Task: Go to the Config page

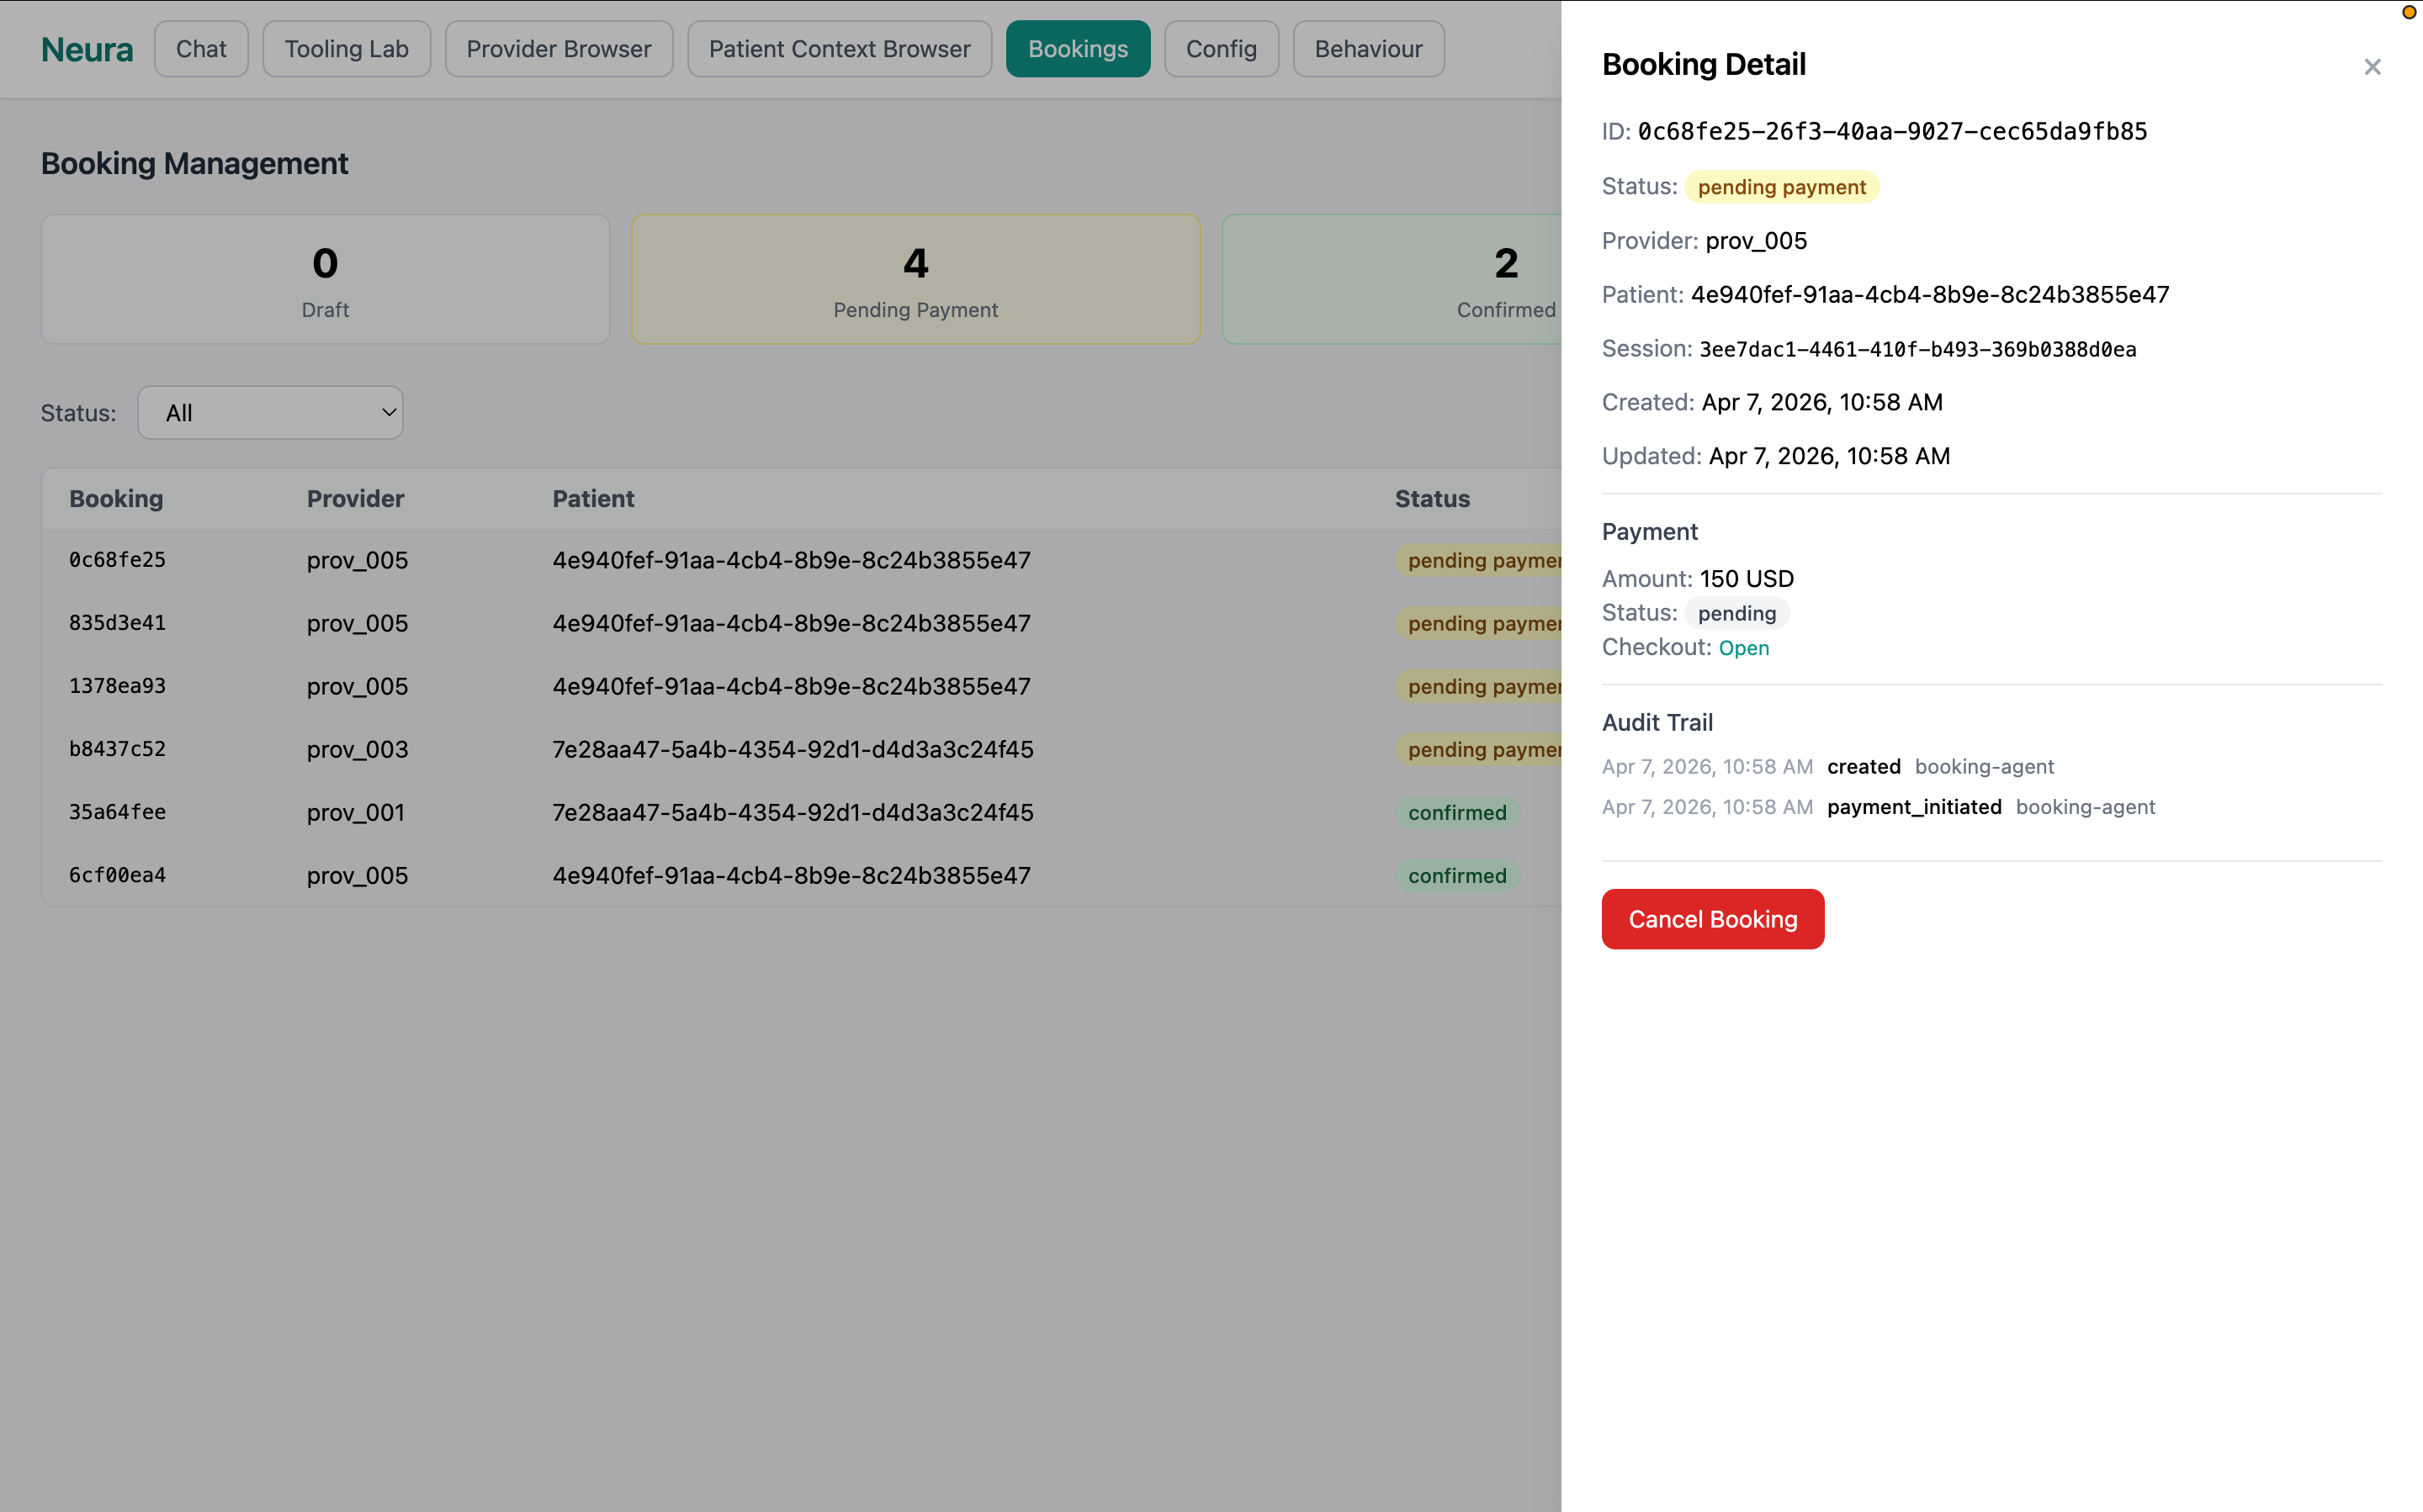Action: coord(1221,48)
